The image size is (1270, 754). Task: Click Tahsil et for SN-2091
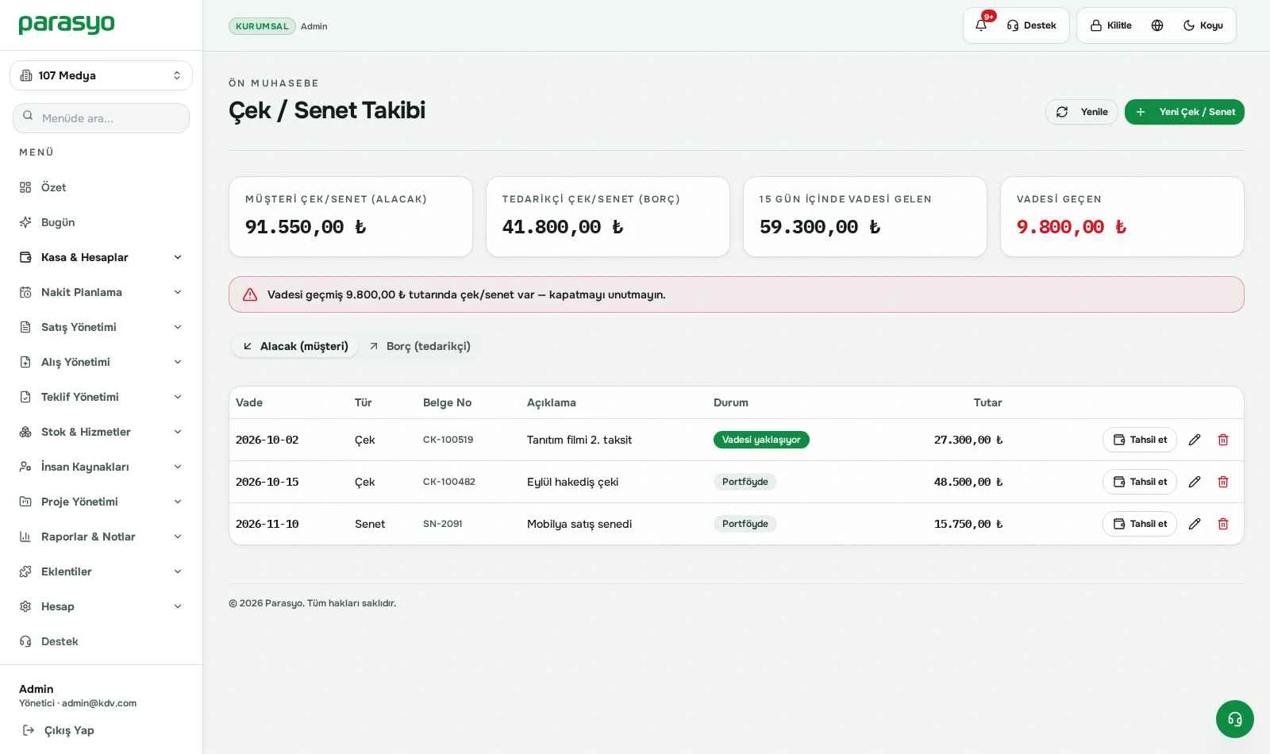point(1140,524)
